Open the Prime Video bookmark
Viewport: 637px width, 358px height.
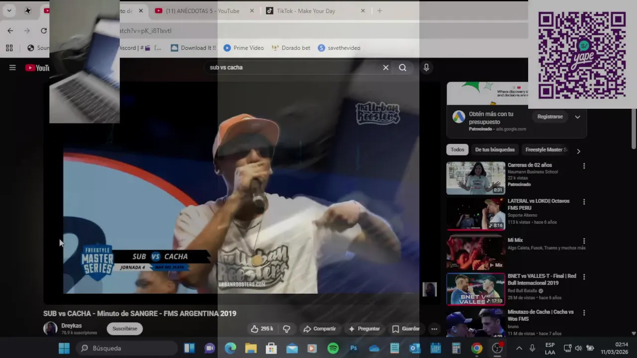click(x=243, y=48)
